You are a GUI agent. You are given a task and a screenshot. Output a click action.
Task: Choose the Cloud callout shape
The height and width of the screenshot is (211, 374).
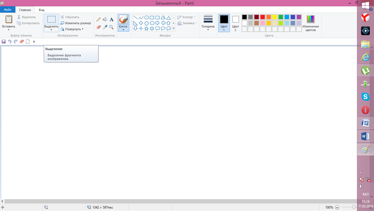pos(169,29)
